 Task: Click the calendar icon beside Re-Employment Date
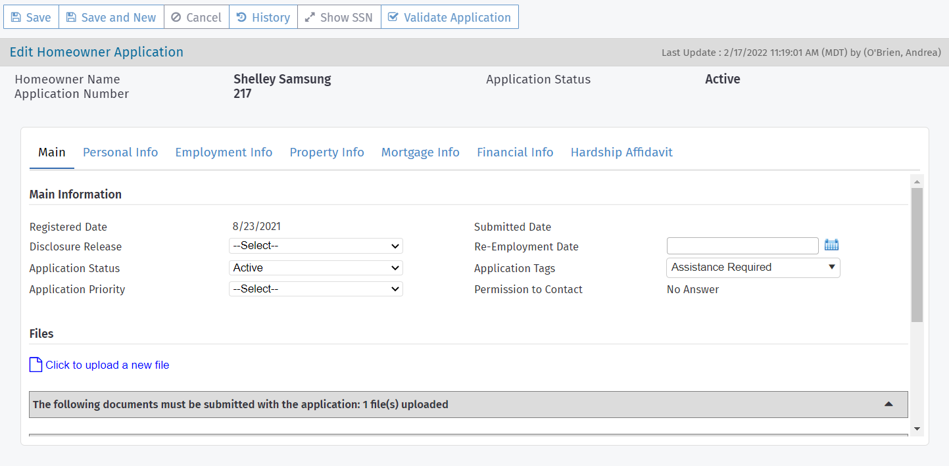pyautogui.click(x=831, y=245)
